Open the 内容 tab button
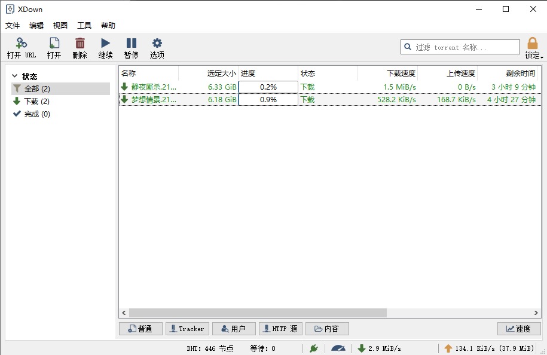 (327, 329)
